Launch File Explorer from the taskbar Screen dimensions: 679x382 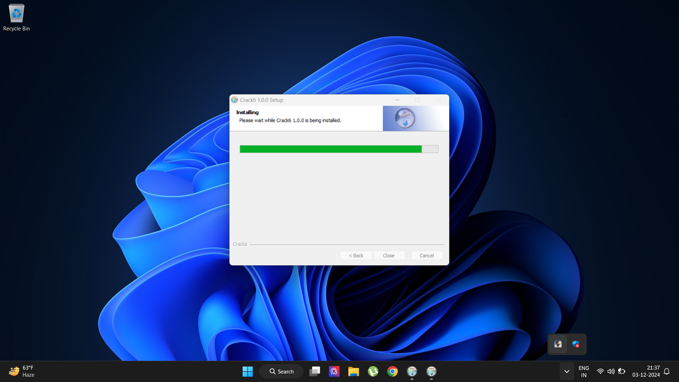[x=353, y=371]
